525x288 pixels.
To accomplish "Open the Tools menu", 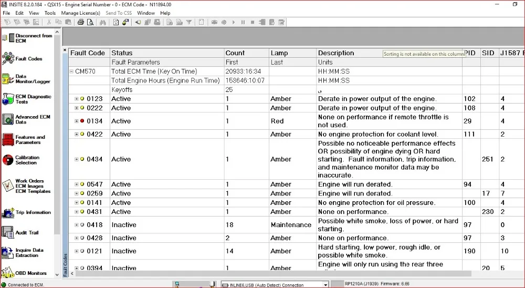I will pos(50,13).
